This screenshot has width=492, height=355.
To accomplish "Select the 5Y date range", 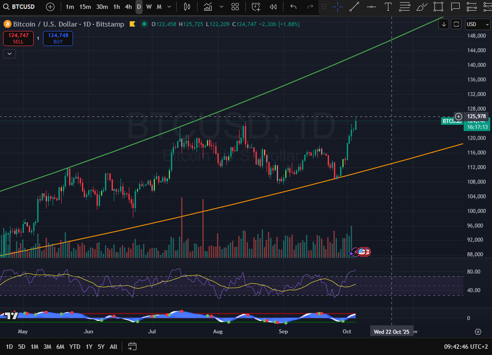I will coord(101,347).
